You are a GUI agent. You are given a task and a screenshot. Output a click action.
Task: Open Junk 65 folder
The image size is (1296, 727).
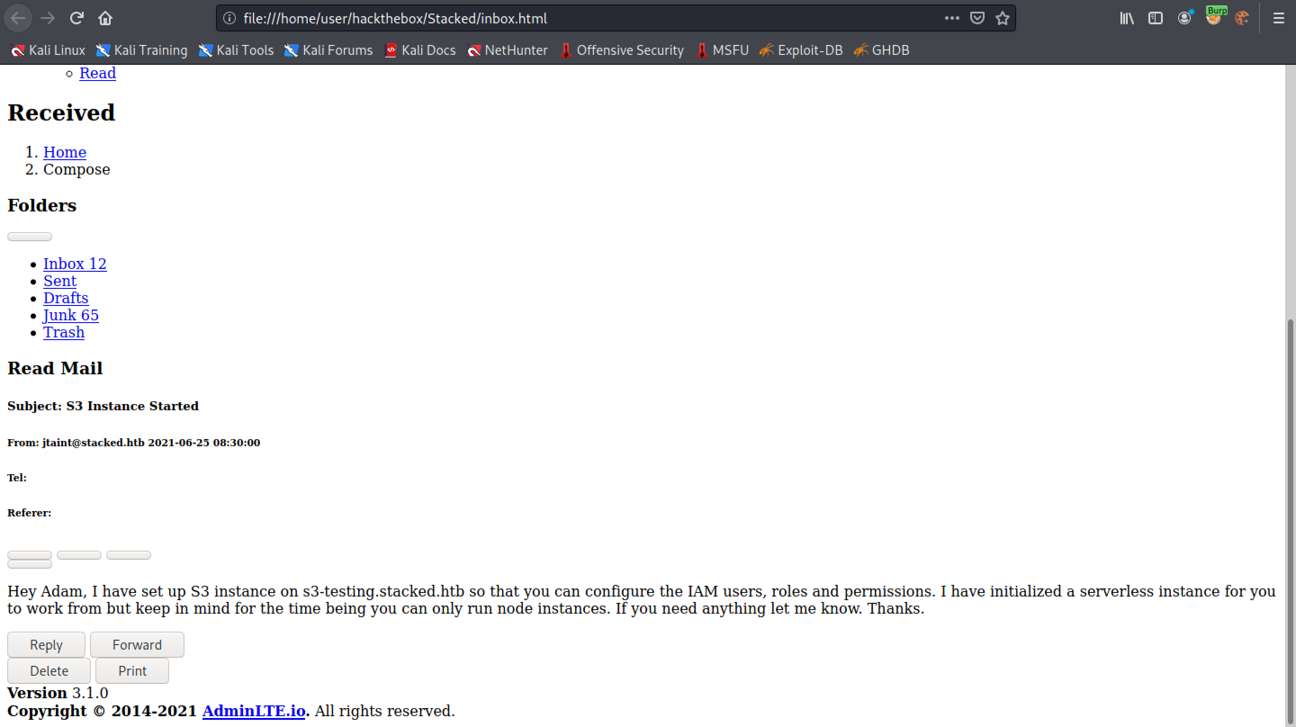click(71, 315)
